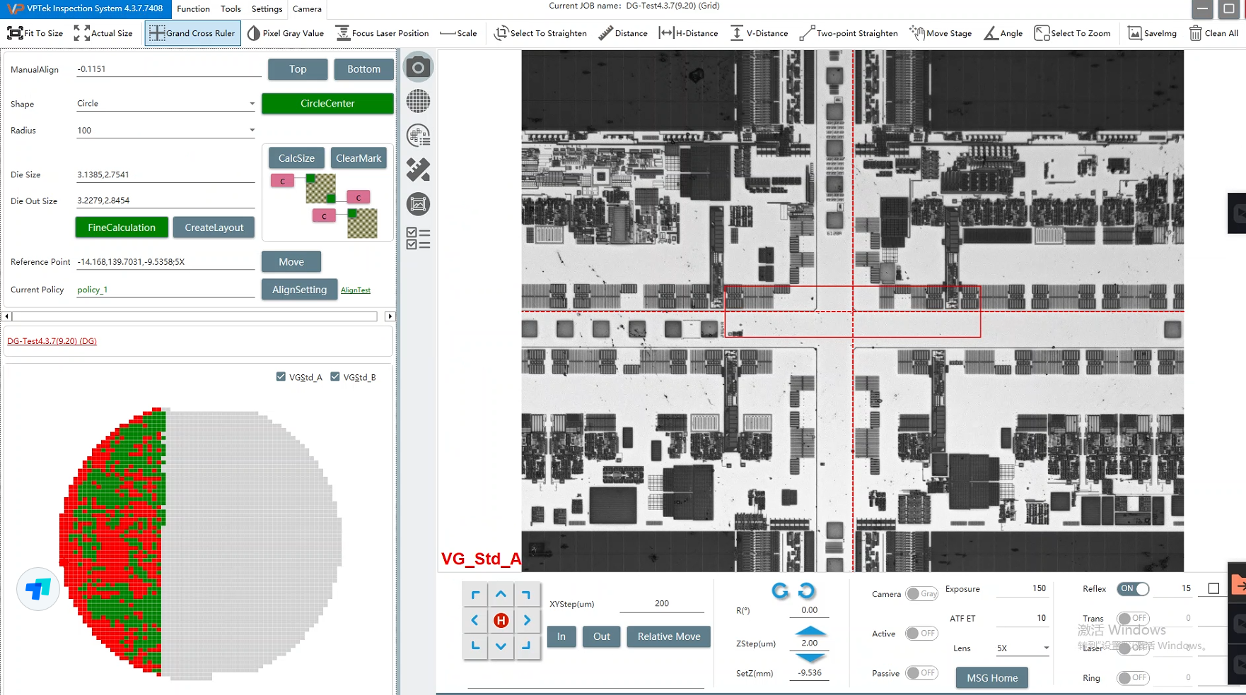Screen dimensions: 1246x695
Task: Activate the Angle measurement tool
Action: 1003,33
